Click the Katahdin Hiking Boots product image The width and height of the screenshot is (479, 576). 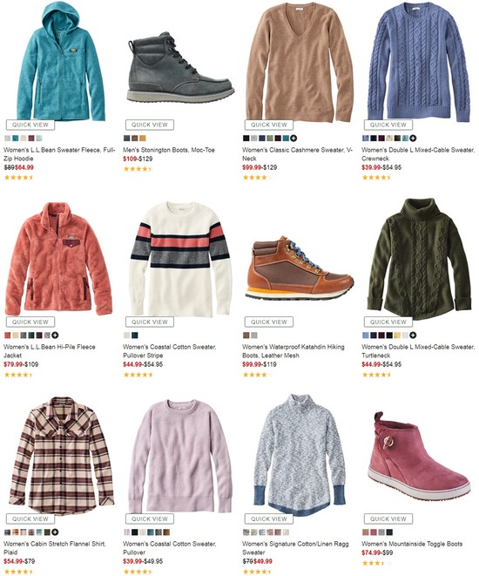click(300, 268)
